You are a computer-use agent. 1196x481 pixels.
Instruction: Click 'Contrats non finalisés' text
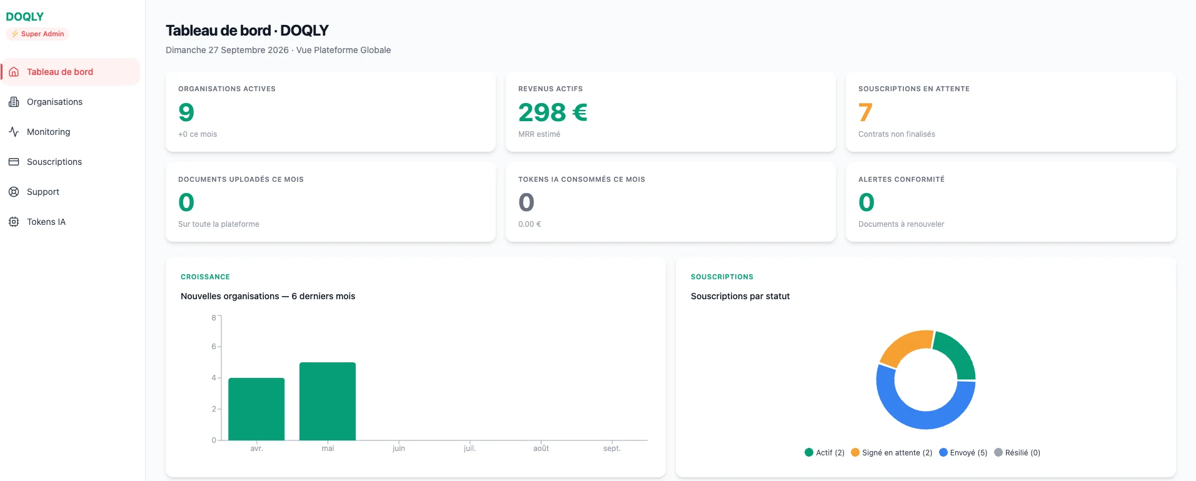897,134
